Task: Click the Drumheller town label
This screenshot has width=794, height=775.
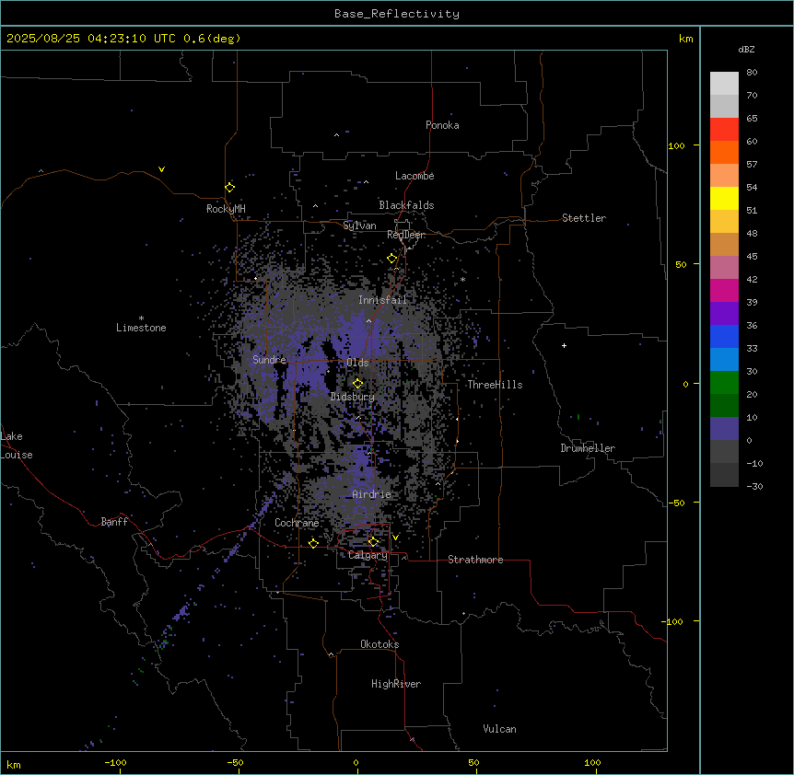Action: [x=588, y=448]
